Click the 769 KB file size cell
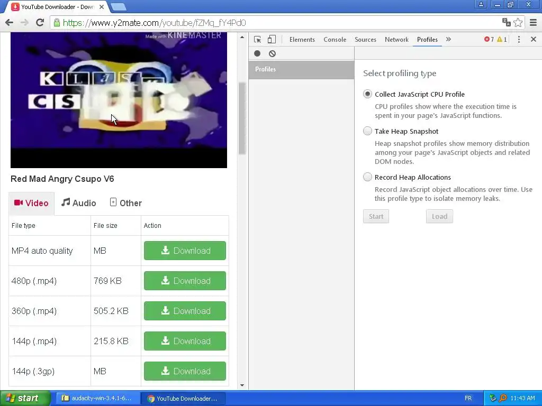The image size is (542, 406). click(116, 281)
